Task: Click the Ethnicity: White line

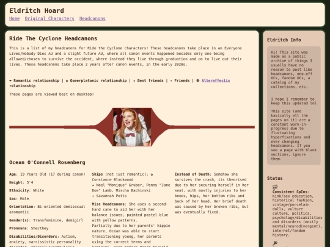Action: [27, 190]
